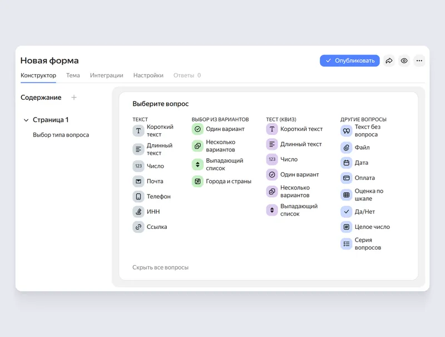445x337 pixels.
Task: Add Короткий текст question from ТЕСТ (КВИЗ)
Action: (295, 129)
